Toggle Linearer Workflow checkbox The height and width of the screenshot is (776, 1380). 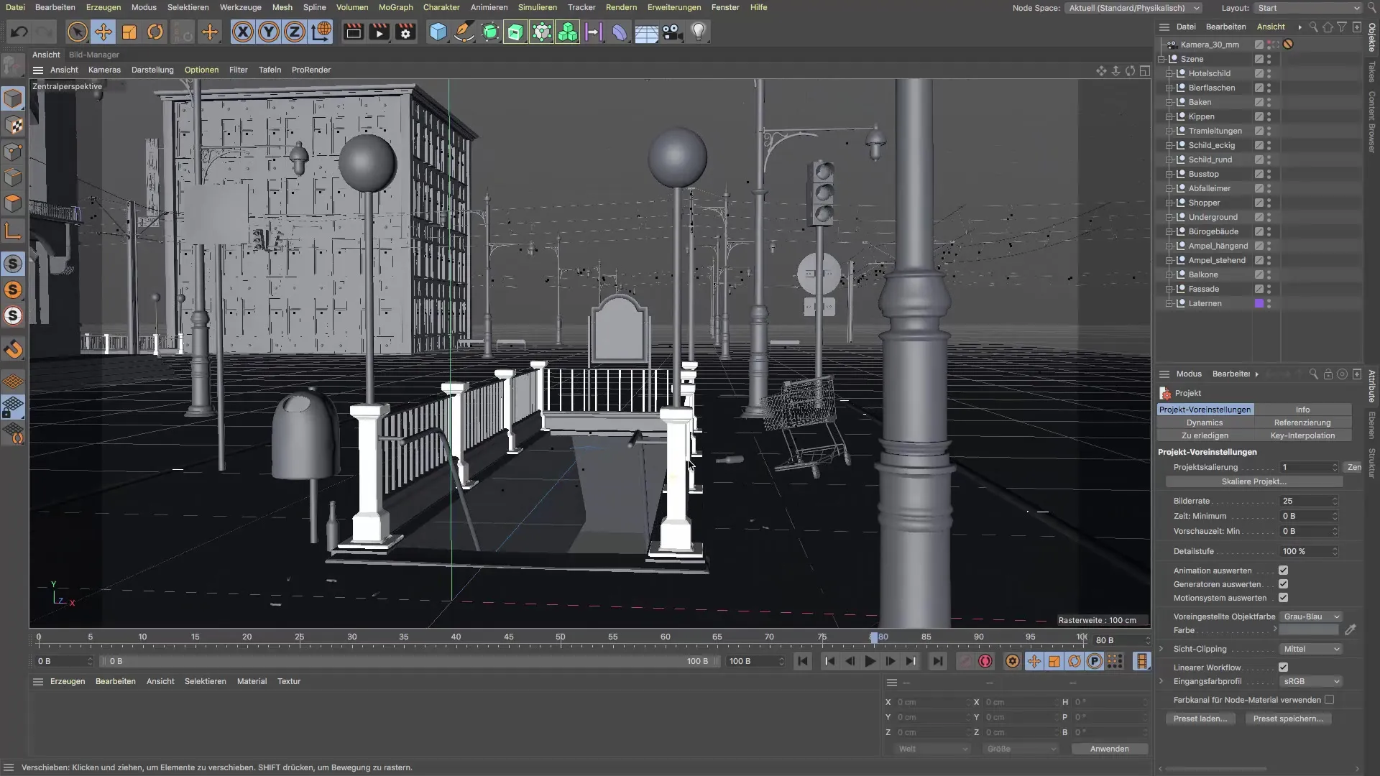[1283, 668]
